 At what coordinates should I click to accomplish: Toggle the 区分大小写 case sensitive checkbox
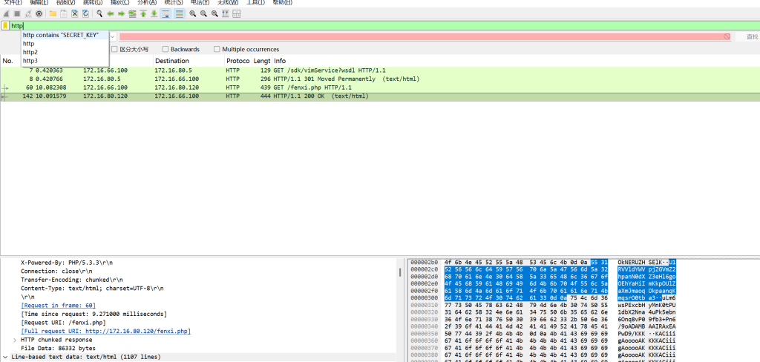tap(114, 49)
